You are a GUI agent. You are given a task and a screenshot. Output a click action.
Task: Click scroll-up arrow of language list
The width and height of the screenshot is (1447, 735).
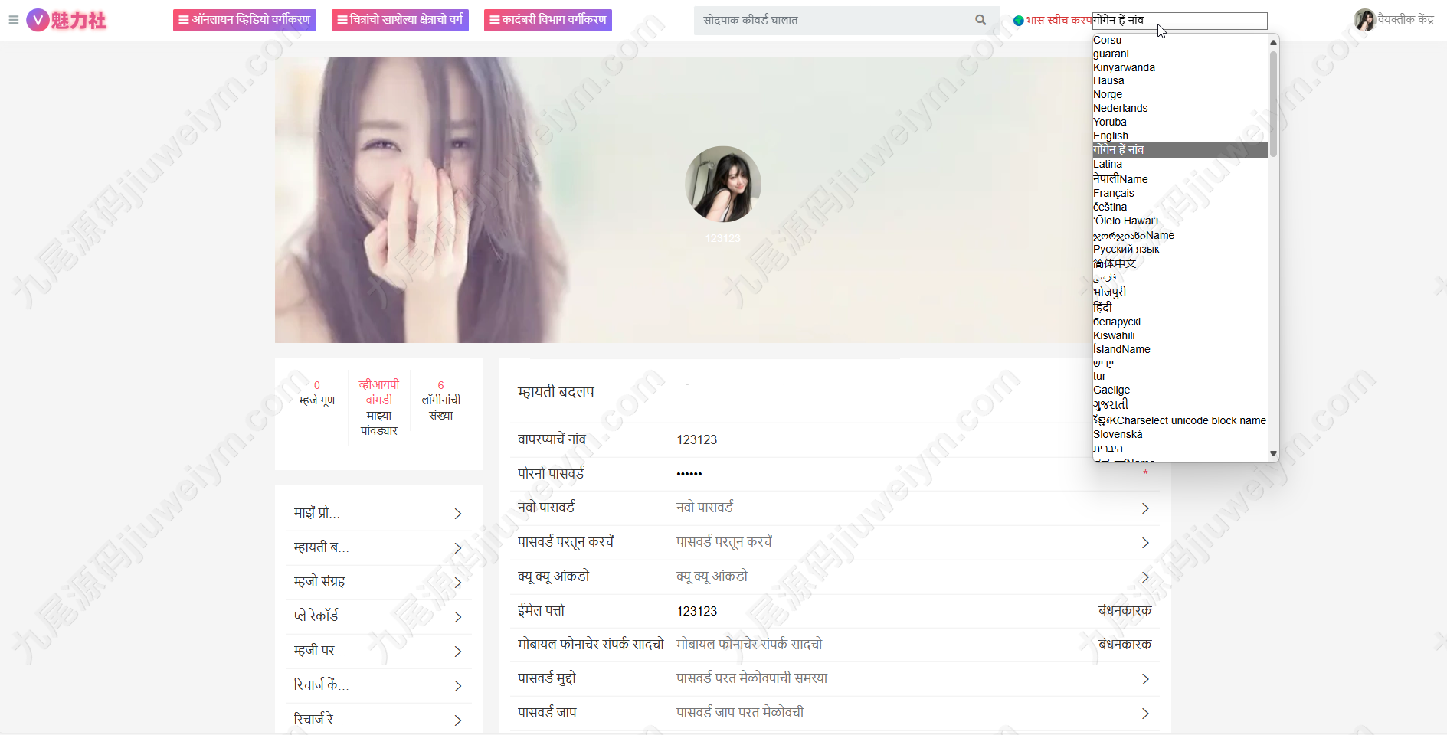(x=1273, y=42)
